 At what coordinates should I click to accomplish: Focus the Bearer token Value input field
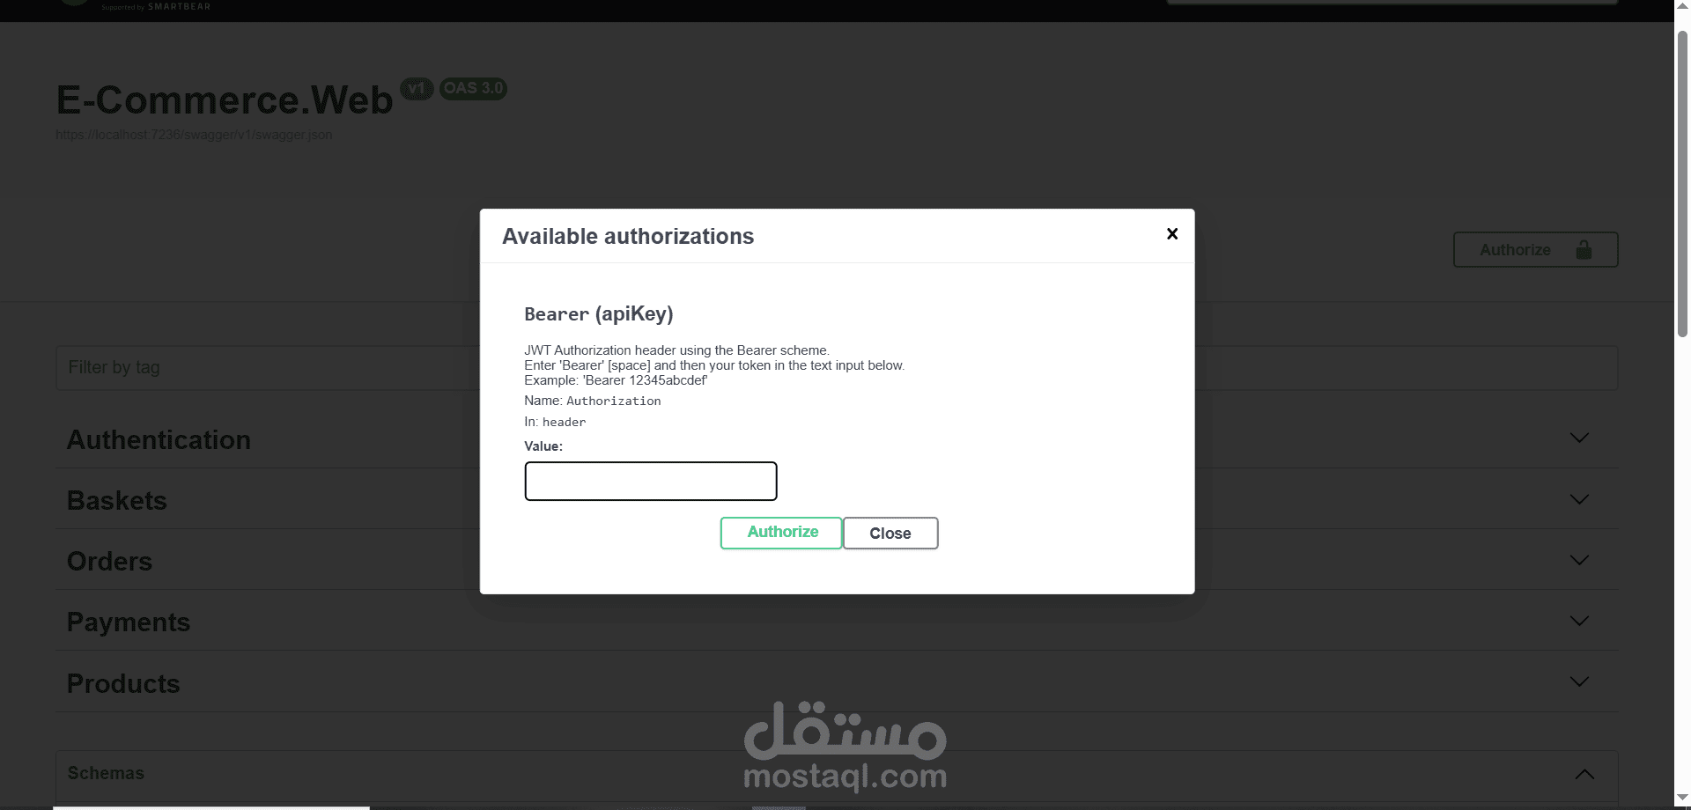point(651,482)
